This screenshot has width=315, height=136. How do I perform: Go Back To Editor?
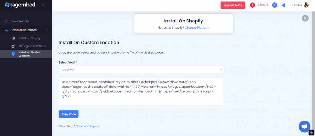tap(21, 21)
